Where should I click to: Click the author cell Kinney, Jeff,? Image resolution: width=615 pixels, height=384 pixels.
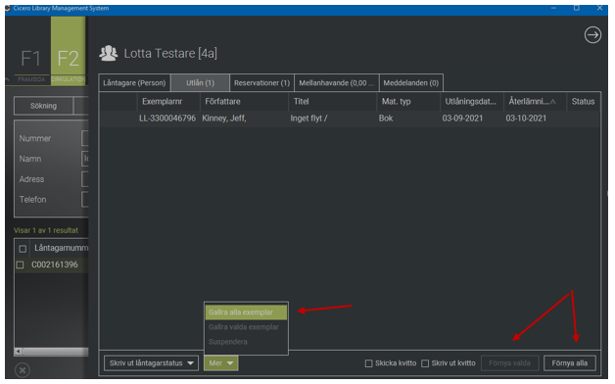coord(224,119)
